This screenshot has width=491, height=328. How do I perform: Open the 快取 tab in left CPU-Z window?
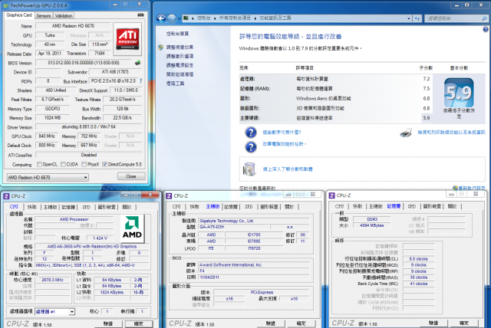pos(32,207)
